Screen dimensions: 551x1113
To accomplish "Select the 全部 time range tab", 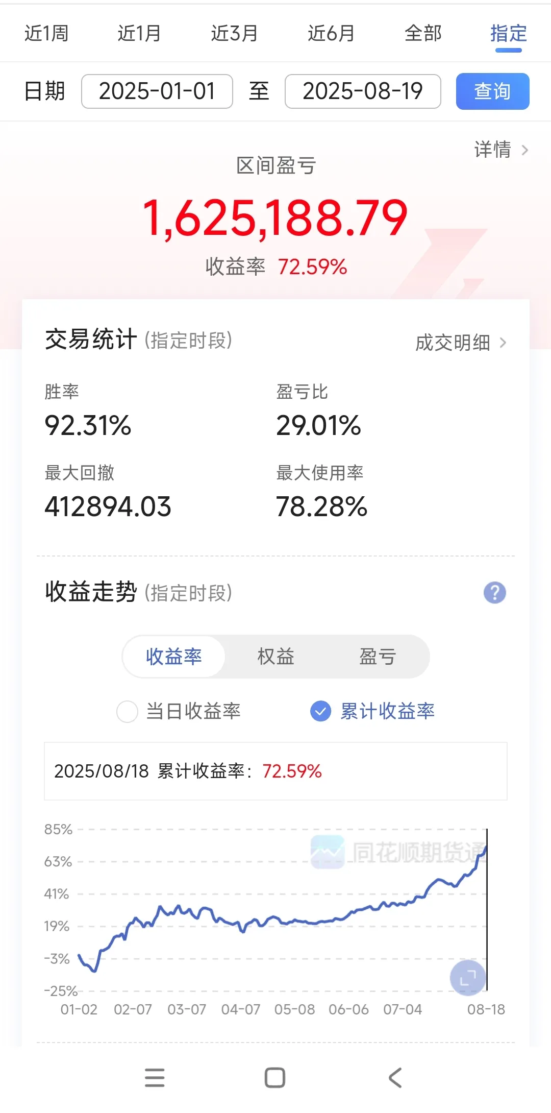I will pyautogui.click(x=423, y=34).
